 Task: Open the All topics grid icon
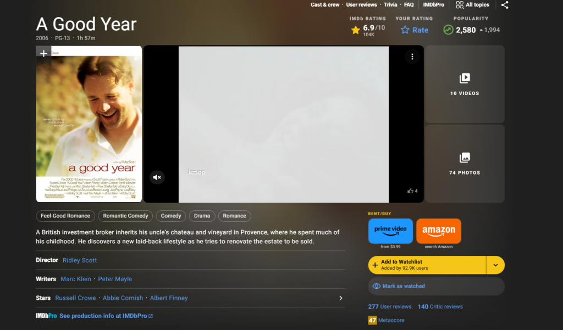click(459, 4)
